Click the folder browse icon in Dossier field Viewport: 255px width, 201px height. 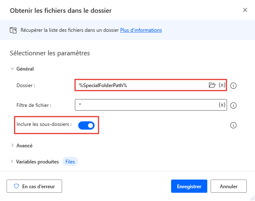tap(212, 85)
